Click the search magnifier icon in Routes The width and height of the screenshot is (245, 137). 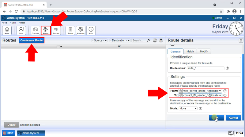point(149,40)
